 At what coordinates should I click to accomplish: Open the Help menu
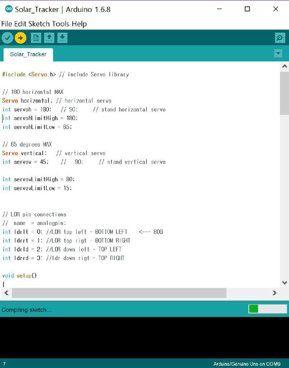79,24
